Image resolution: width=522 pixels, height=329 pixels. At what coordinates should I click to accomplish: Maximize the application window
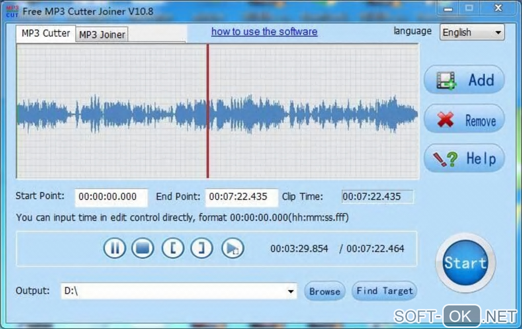(x=469, y=9)
